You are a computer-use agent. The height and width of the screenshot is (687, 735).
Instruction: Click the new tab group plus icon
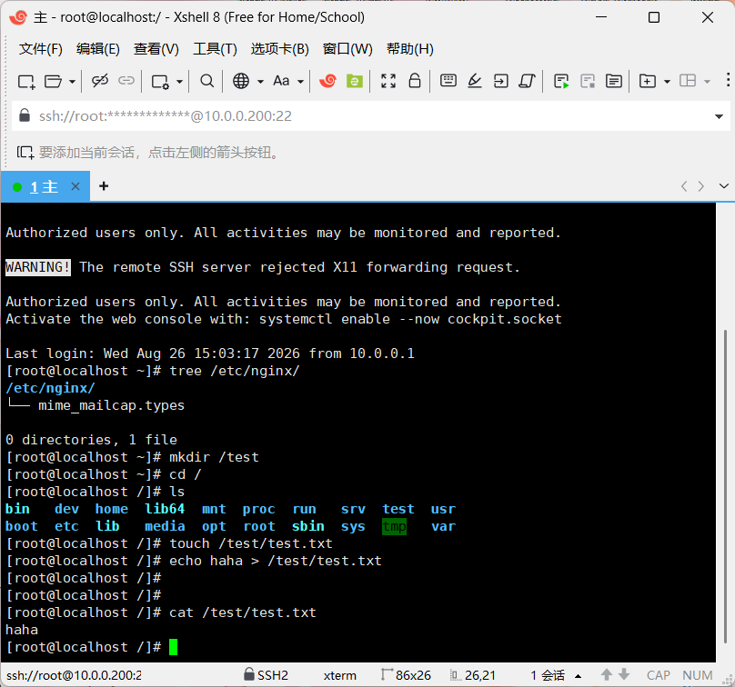point(648,81)
